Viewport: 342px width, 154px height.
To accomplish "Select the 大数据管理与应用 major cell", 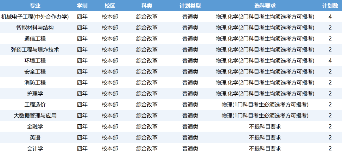I will coord(35,115).
